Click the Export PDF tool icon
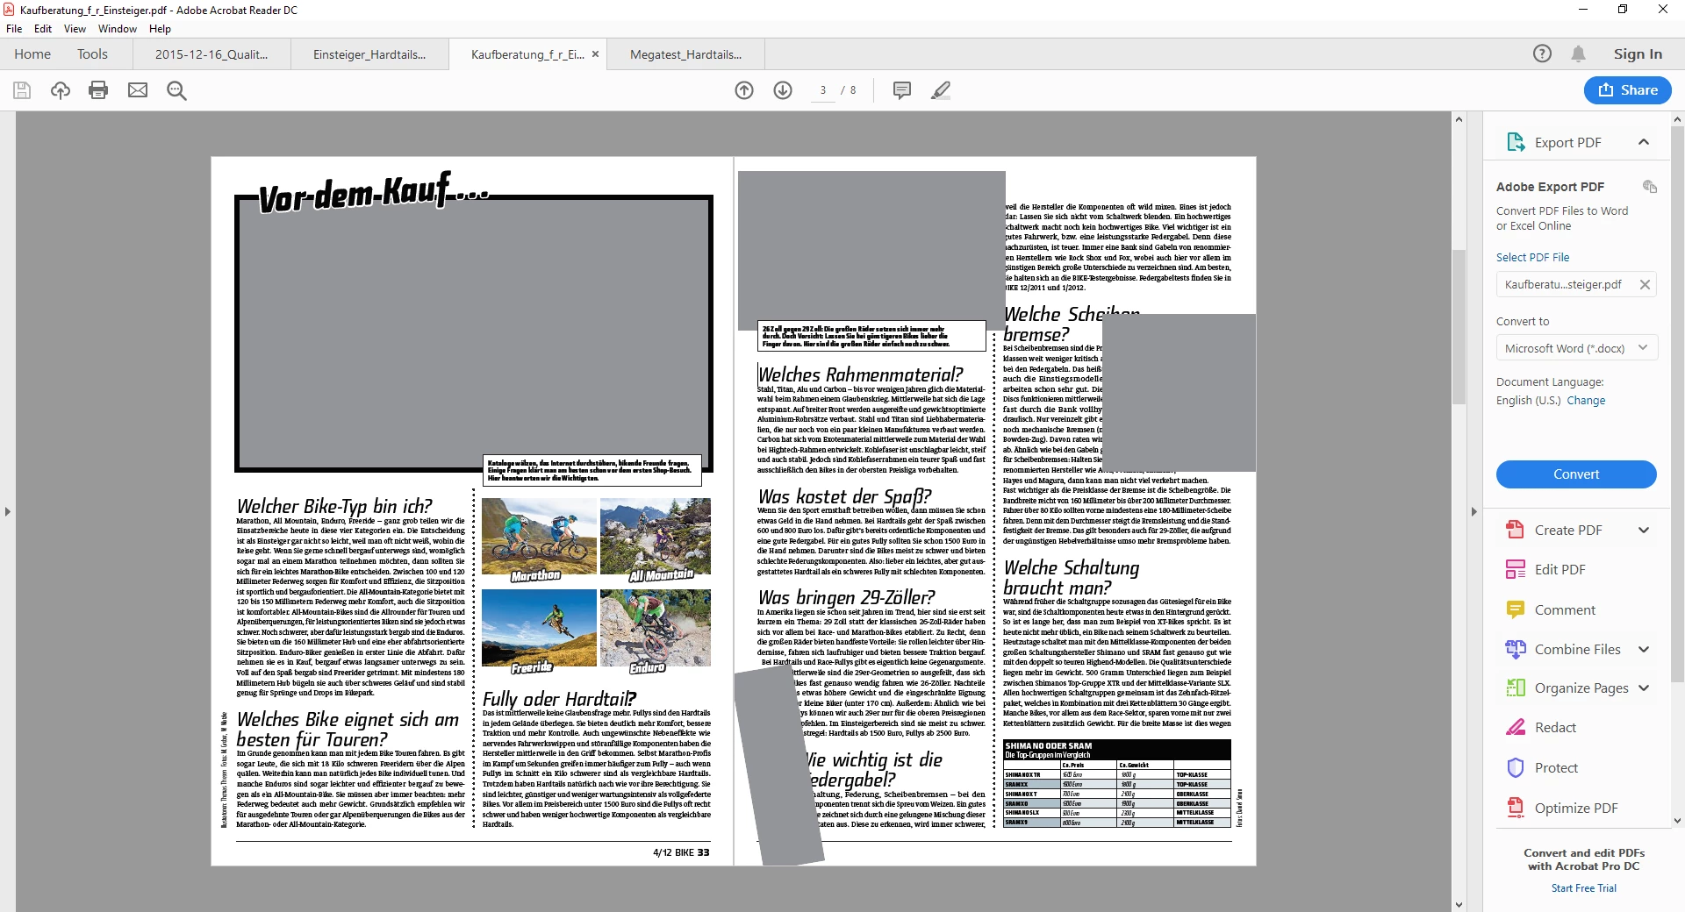The width and height of the screenshot is (1685, 912). pyautogui.click(x=1516, y=142)
